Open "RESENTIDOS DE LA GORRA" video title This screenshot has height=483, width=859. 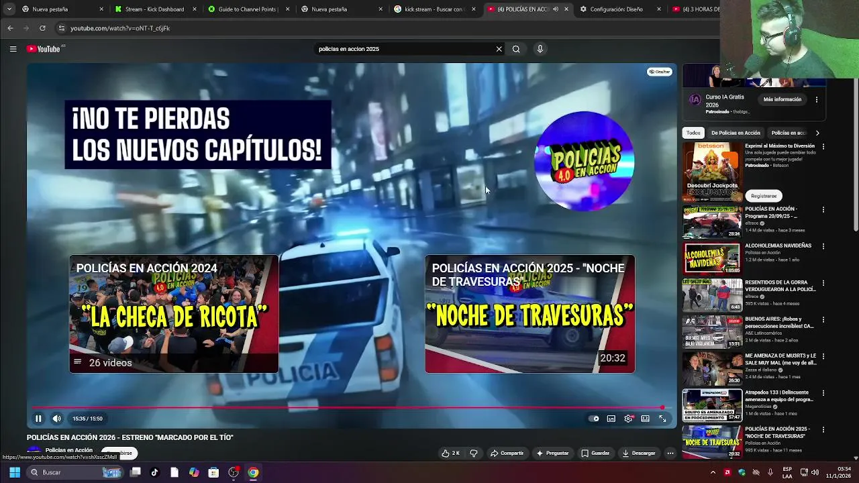pos(780,286)
